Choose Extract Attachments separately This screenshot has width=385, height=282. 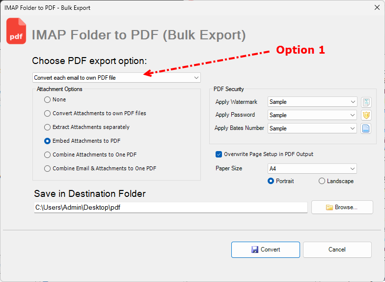pyautogui.click(x=48, y=127)
